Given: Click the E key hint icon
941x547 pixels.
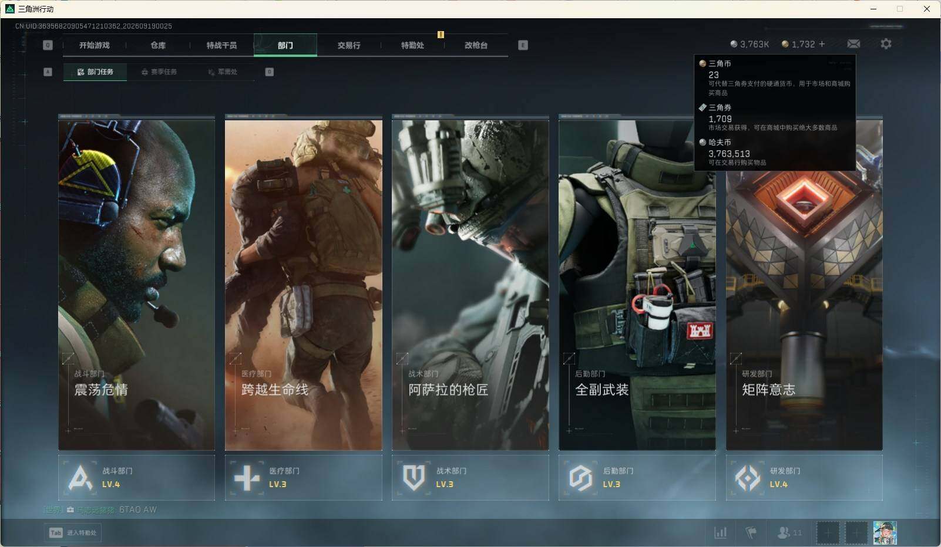Looking at the screenshot, I should click(x=523, y=45).
